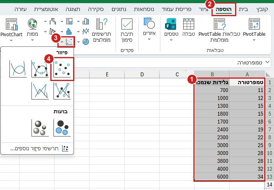The image size is (274, 190).
Task: Click the line chart icon
Action: [86, 31]
